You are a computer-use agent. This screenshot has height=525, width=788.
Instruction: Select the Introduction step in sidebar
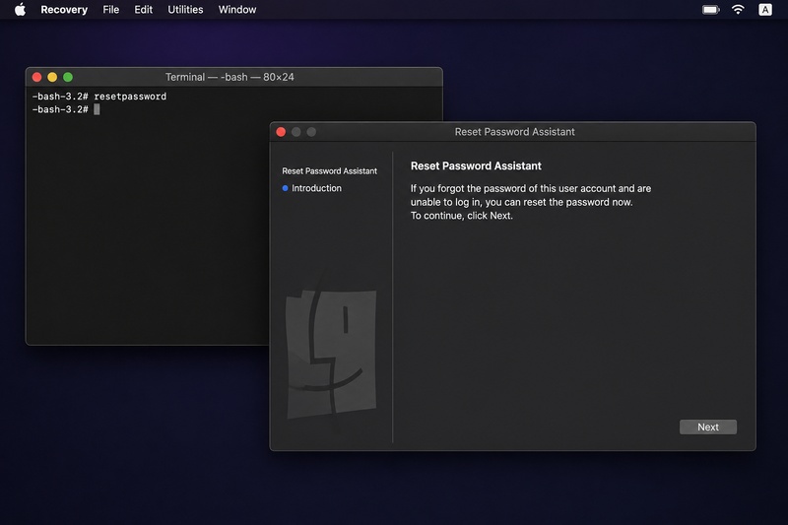311,188
